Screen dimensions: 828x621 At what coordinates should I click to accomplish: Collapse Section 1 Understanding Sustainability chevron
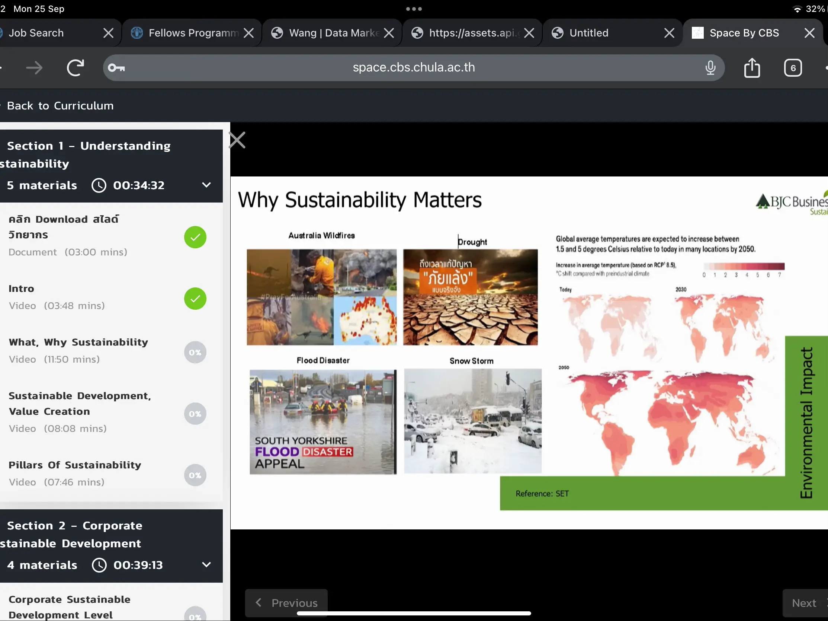(206, 185)
